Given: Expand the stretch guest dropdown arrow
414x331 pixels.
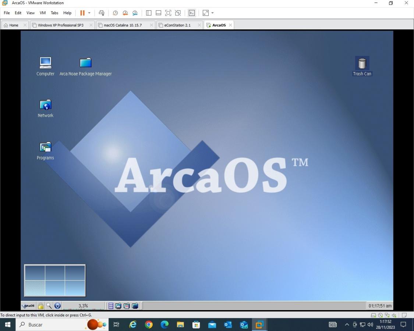Looking at the screenshot, I should (x=213, y=13).
